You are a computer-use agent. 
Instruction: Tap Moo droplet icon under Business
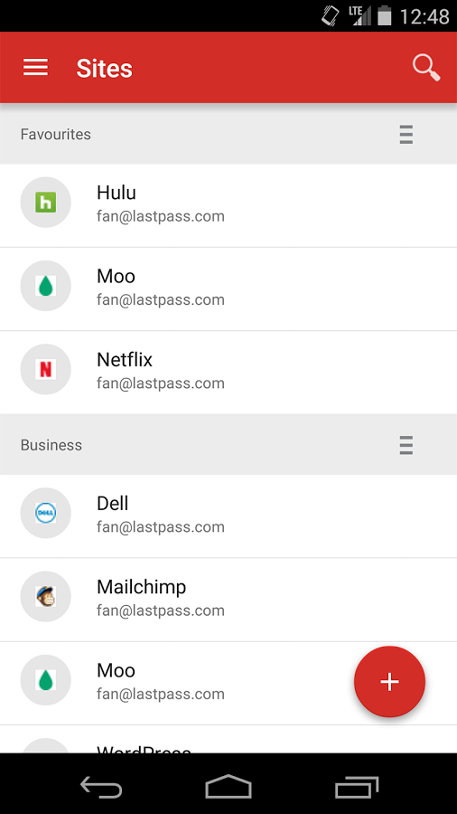click(45, 680)
